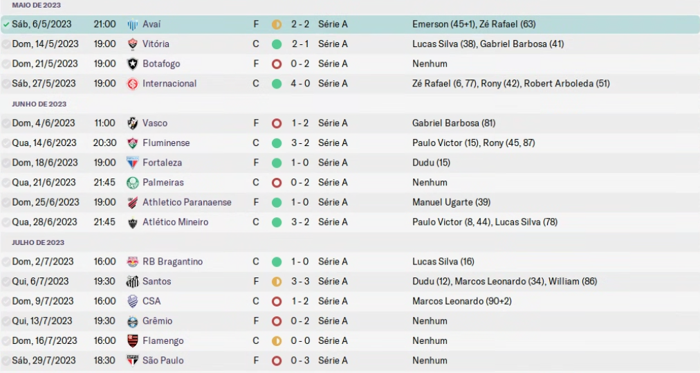
Task: Toggle the checkmark on the Avaí fixture row
Action: click(x=6, y=25)
